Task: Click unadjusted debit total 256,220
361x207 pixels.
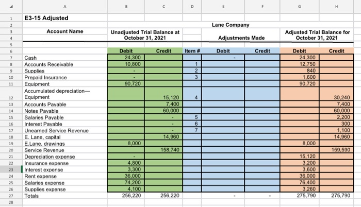Action: 126,196
